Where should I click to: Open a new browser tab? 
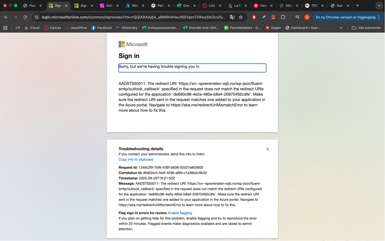(x=357, y=6)
